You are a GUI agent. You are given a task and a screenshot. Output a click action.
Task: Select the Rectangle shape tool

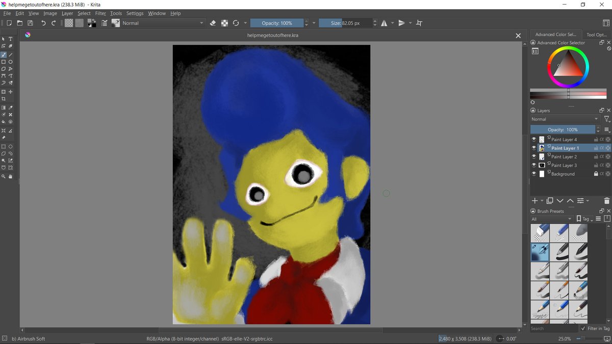tap(4, 62)
